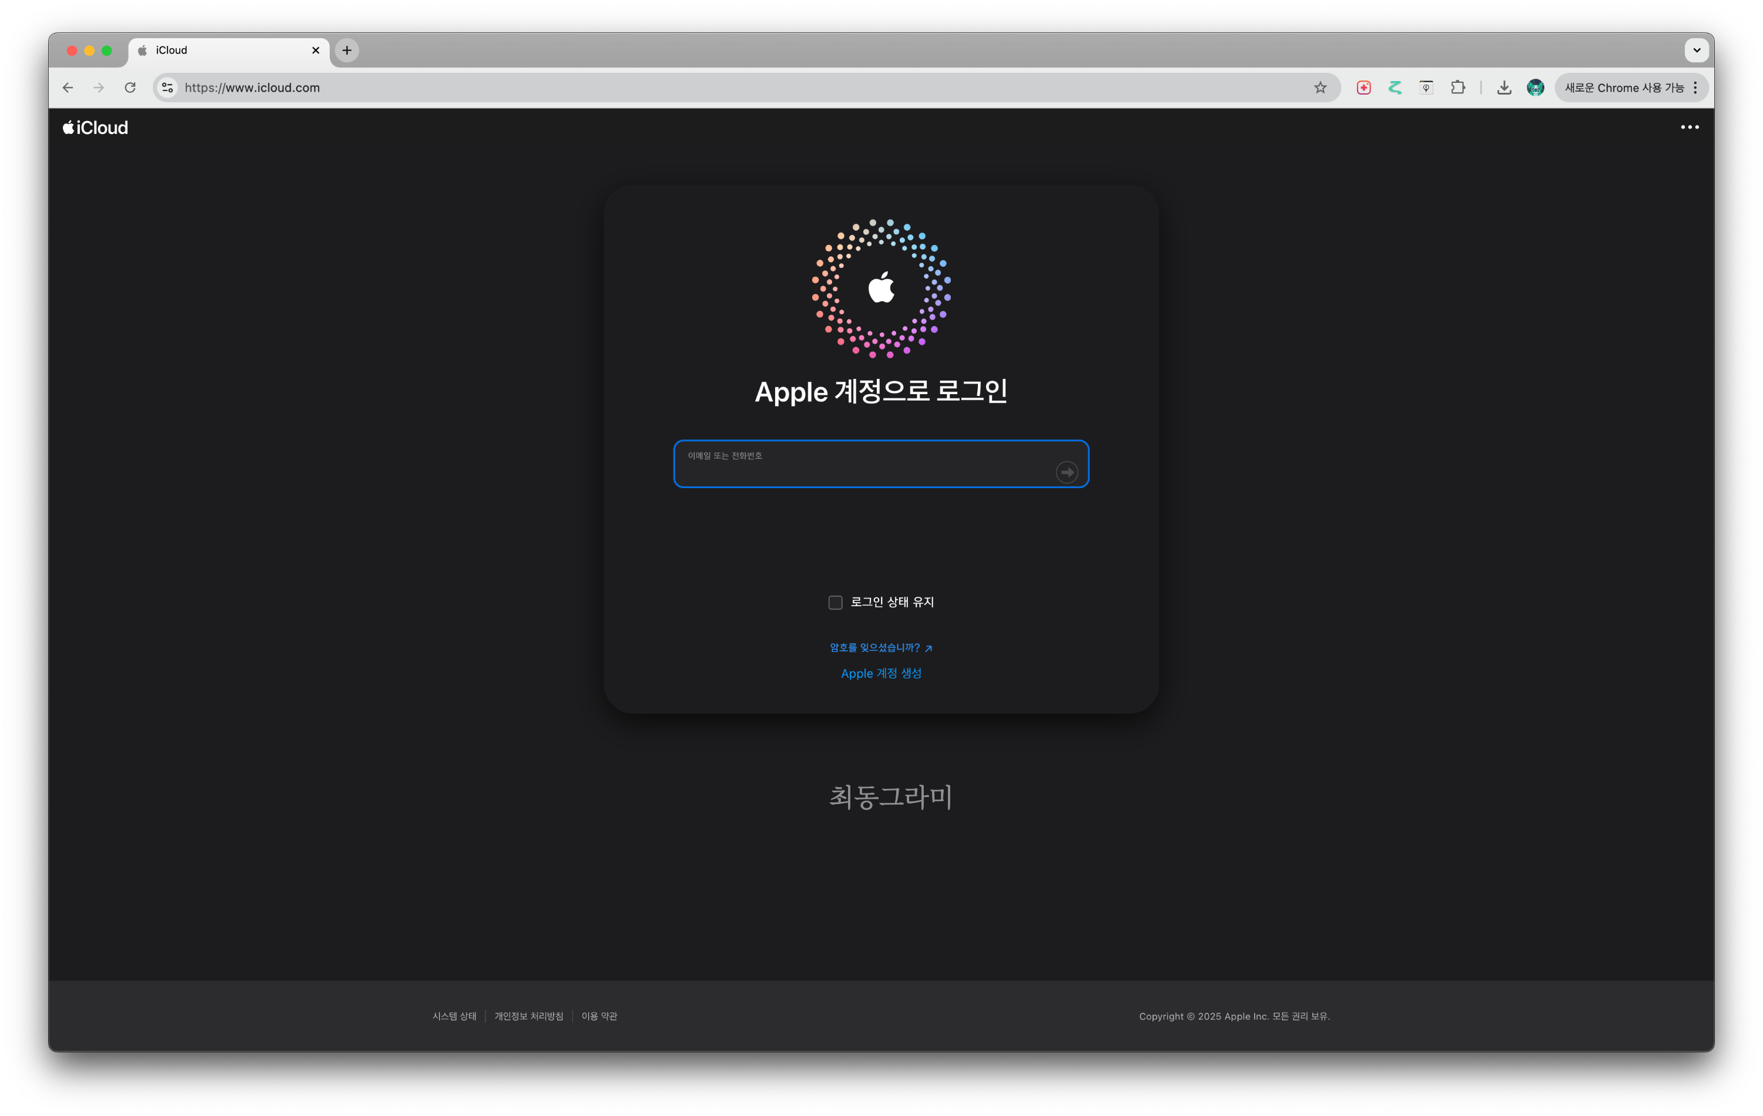Click the Chrome profile avatar

[1536, 88]
